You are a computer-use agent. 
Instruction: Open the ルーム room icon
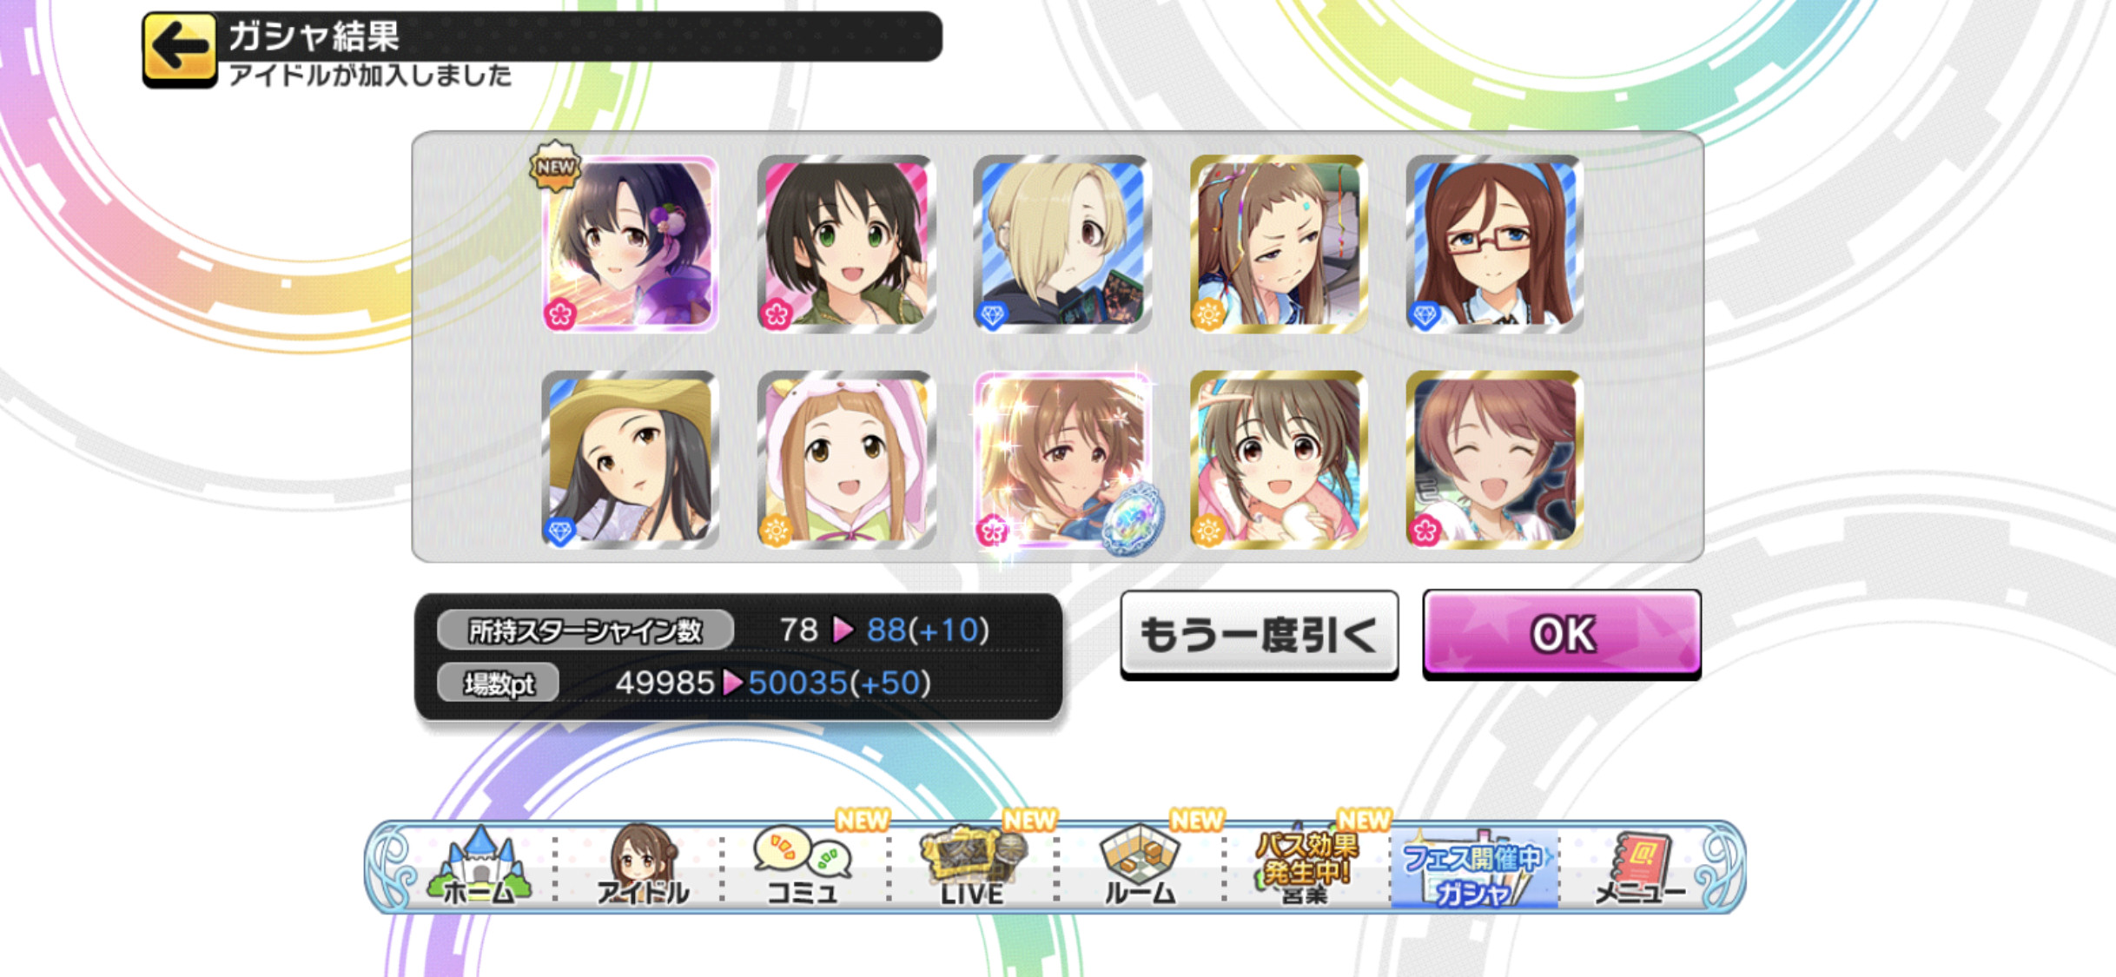[1139, 867]
